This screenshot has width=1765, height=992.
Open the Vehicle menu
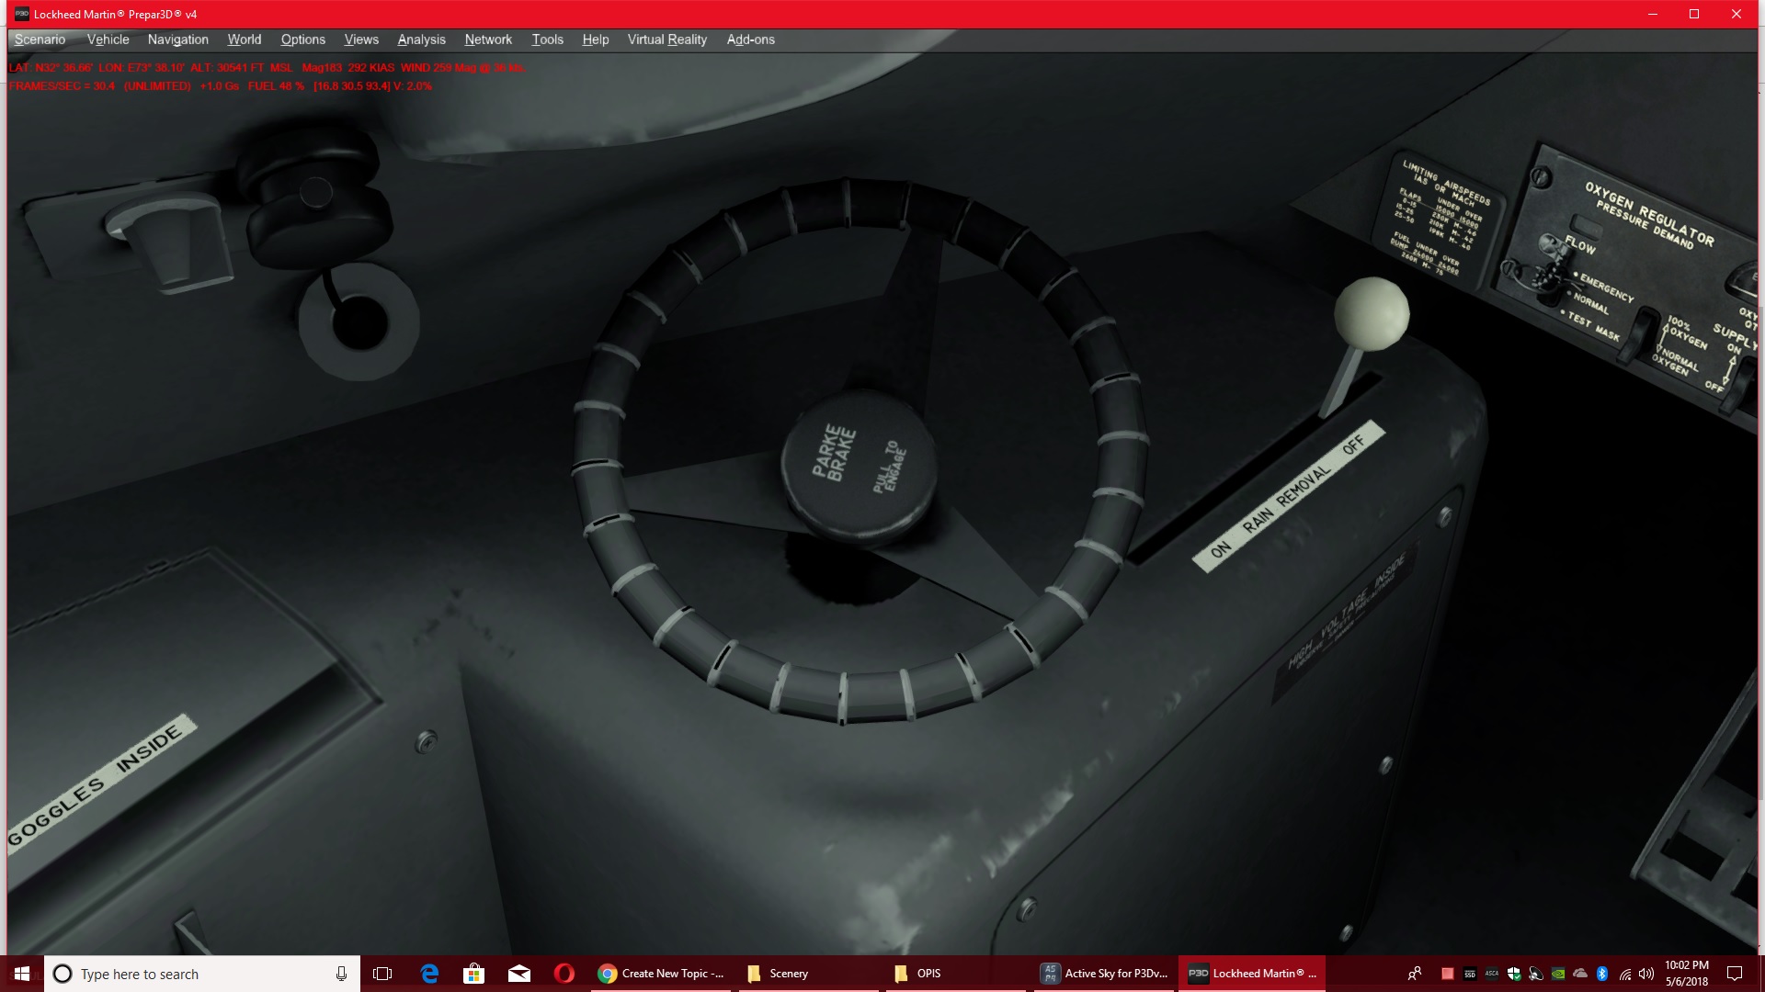click(108, 39)
